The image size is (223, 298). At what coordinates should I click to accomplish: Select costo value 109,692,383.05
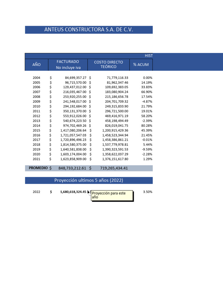click(117, 87)
